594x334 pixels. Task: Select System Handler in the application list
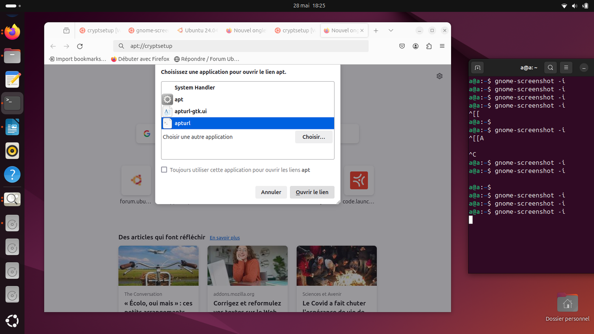[248, 88]
